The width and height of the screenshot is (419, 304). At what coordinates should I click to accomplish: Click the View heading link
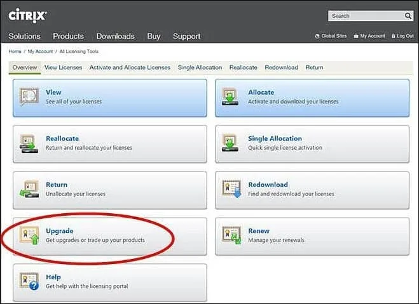pyautogui.click(x=53, y=92)
